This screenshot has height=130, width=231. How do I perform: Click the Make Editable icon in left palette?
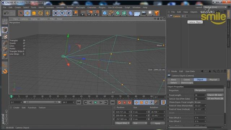[x=5, y=22]
